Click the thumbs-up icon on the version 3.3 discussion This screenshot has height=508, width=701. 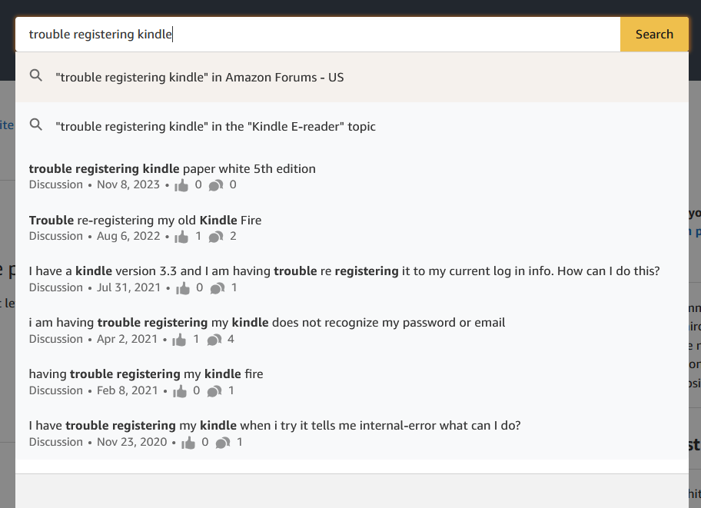tap(181, 287)
